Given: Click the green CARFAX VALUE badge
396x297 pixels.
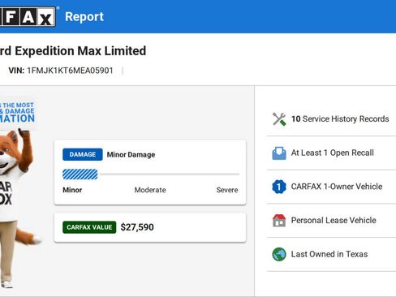Looking at the screenshot, I should (89, 227).
